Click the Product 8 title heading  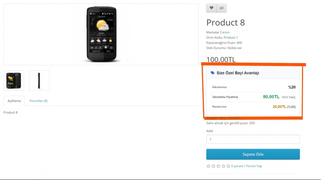226,23
